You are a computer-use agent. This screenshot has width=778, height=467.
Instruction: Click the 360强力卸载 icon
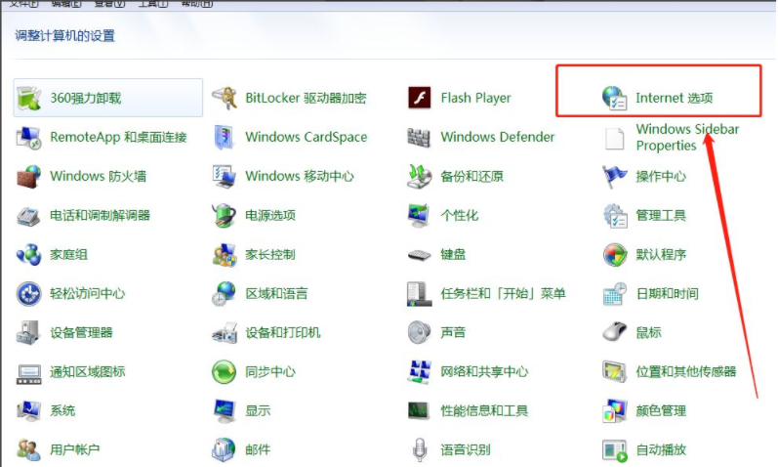[x=29, y=98]
